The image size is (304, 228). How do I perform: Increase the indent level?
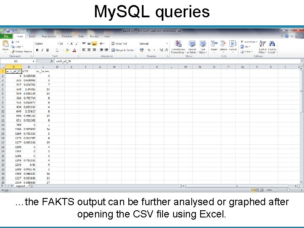tap(106, 50)
